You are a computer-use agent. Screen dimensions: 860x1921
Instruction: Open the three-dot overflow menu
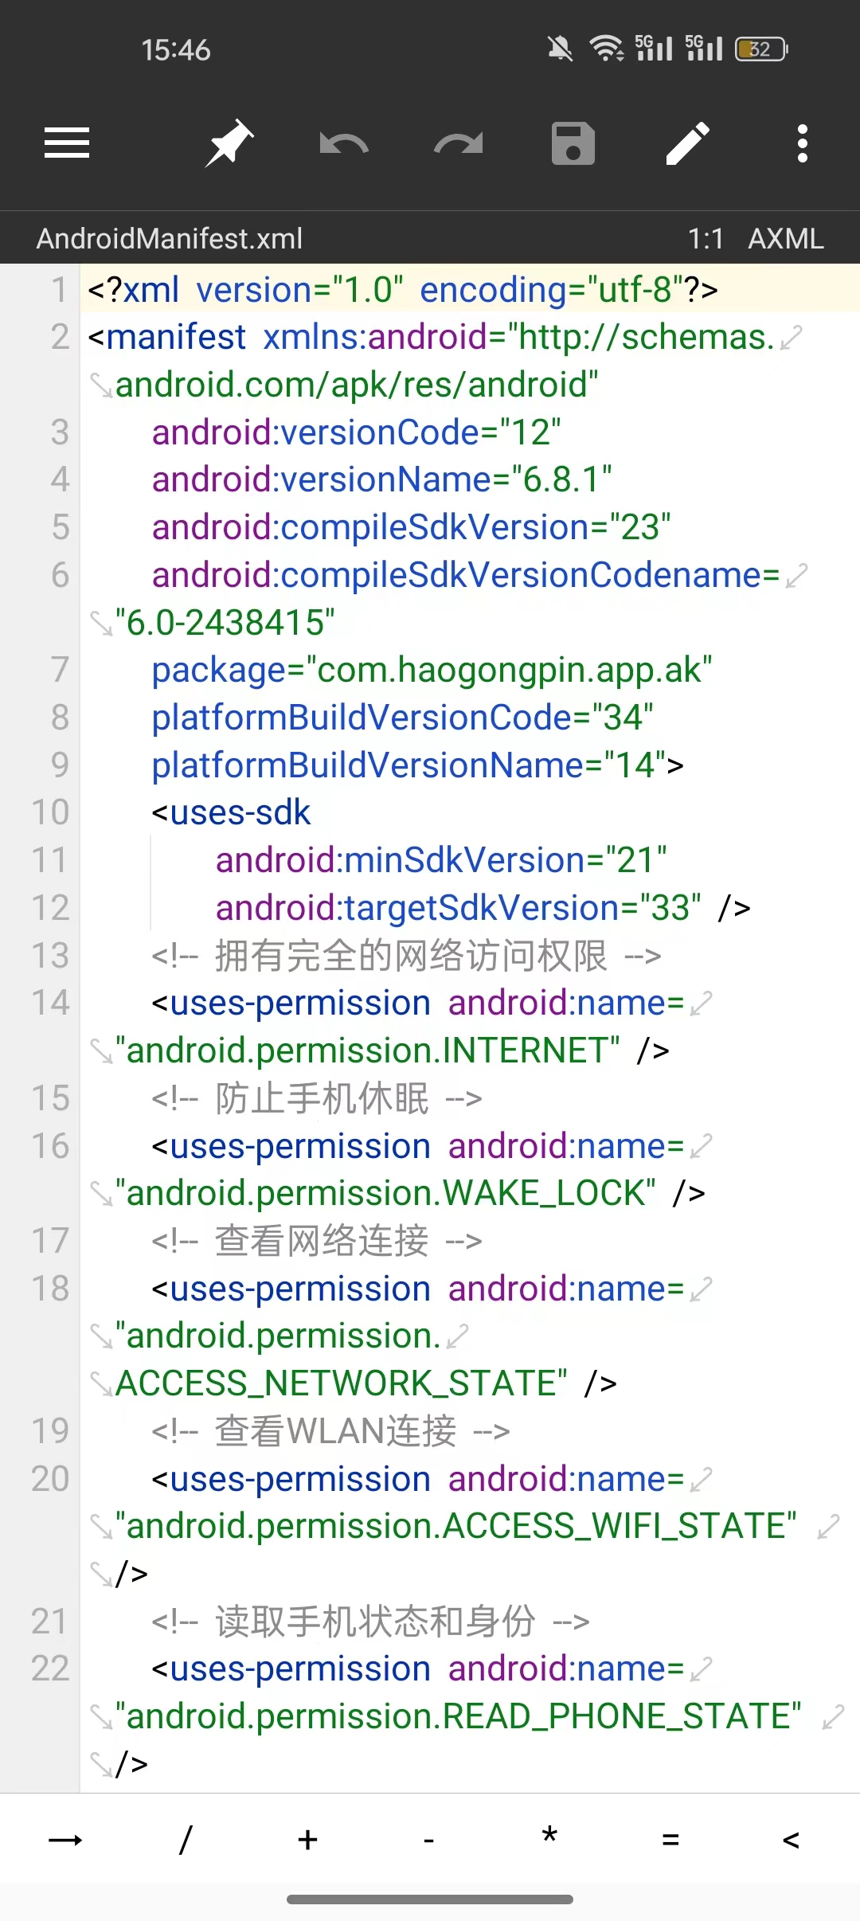[803, 143]
